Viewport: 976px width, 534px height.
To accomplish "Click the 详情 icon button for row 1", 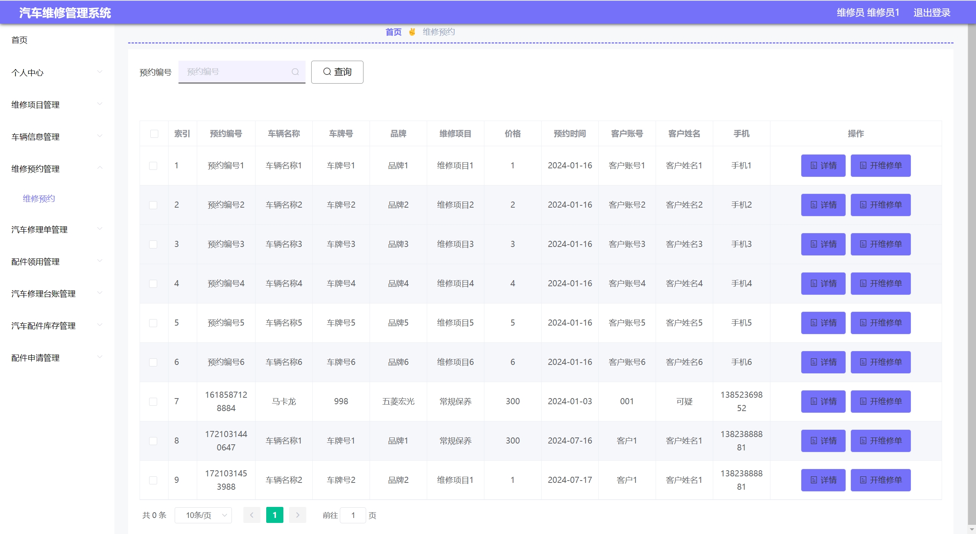I will click(x=823, y=166).
